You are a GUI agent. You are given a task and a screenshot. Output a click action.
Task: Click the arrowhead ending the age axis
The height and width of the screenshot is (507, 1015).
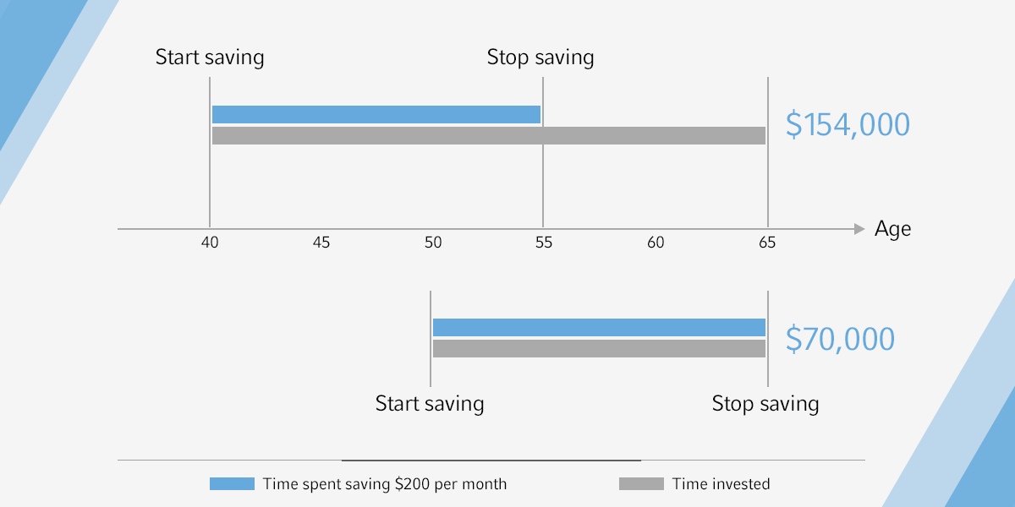(860, 229)
